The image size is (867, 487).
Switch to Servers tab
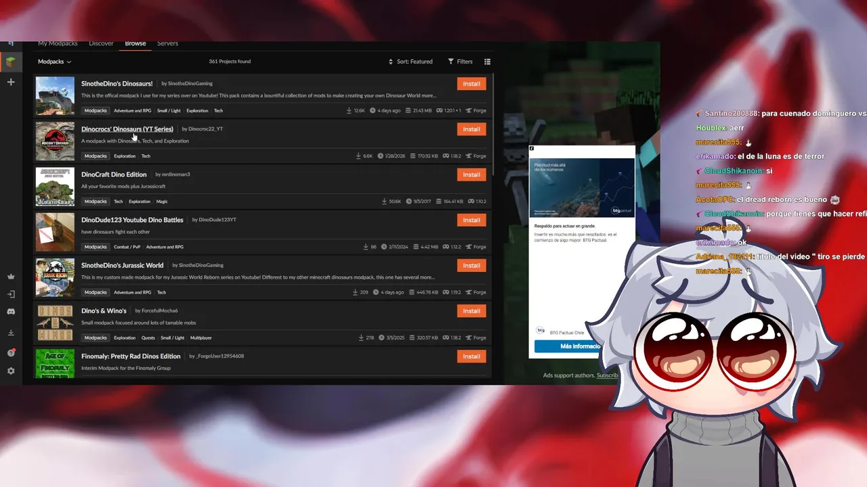pos(167,43)
